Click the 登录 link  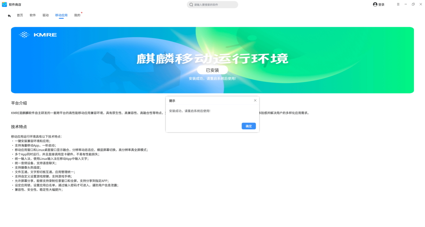coord(381,5)
